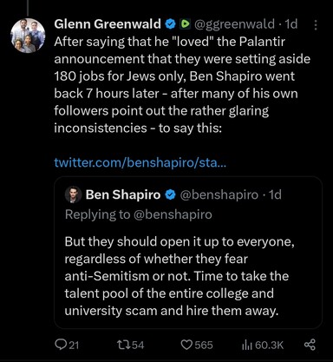View analytics showing 60.3K views
Screen dimensions: 333x362
pos(263,345)
